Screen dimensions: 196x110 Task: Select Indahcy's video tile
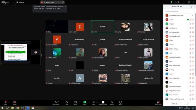point(125,27)
